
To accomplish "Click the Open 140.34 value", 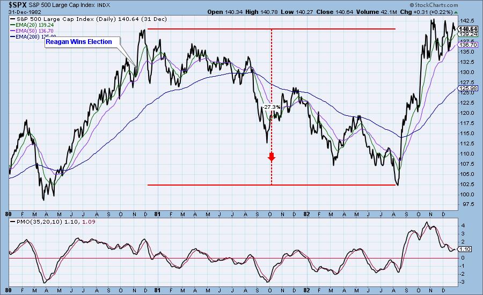I will click(x=225, y=12).
